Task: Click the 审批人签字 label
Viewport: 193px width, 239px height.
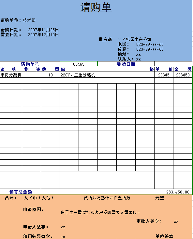Action: point(149,221)
